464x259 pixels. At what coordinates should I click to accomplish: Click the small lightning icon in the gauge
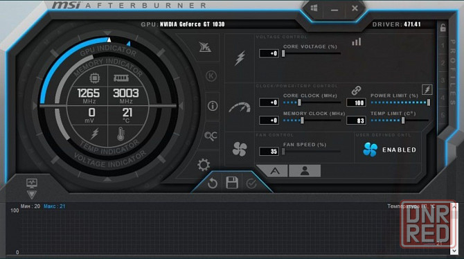[x=95, y=134]
